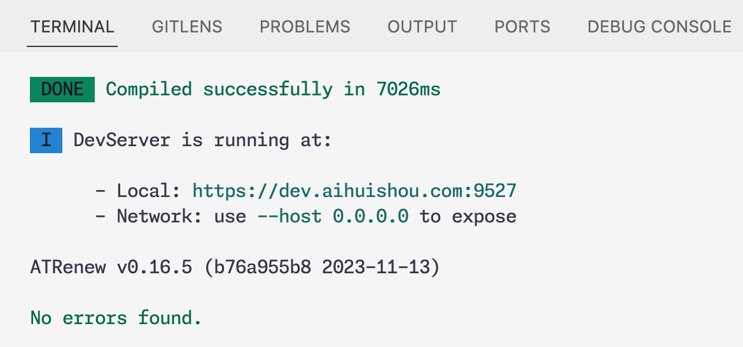
Task: Click the 'DevServer is running at:' line
Action: 202,140
